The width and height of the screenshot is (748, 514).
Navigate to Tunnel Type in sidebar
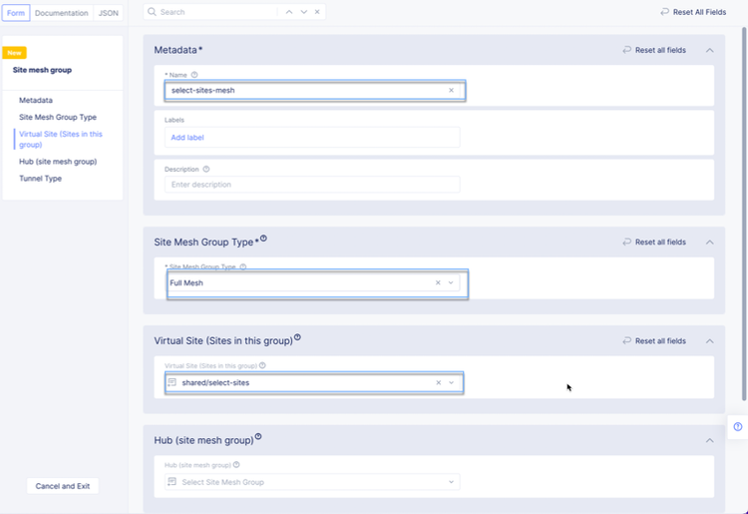pyautogui.click(x=40, y=179)
